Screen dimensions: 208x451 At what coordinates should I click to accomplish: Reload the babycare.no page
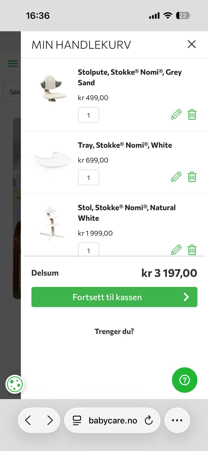pyautogui.click(x=149, y=420)
